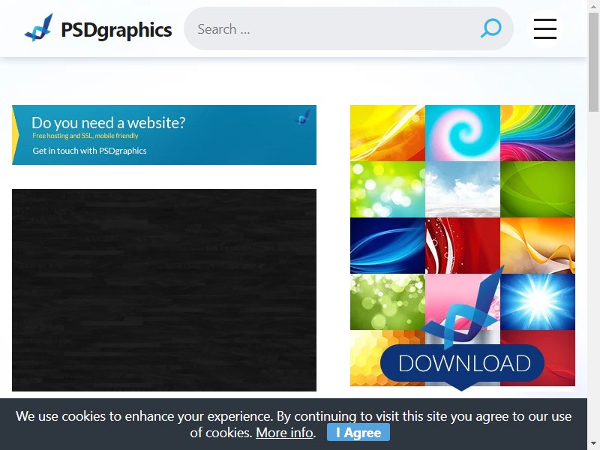Click the small logo icon on website banner

[303, 117]
